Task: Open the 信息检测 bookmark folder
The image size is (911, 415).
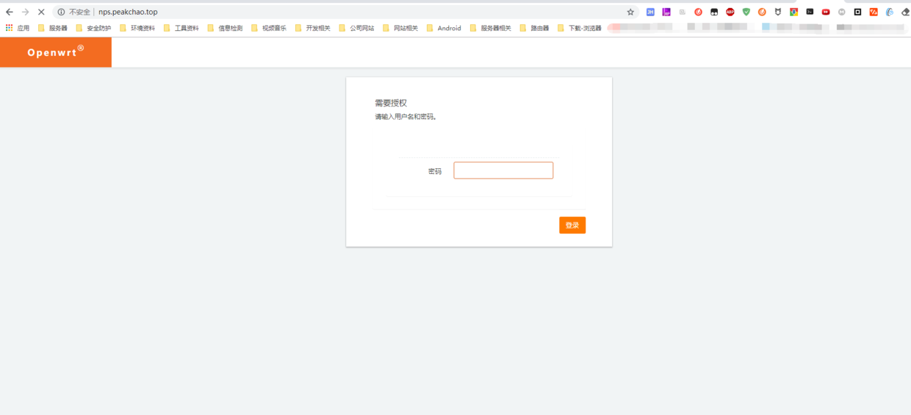Action: 225,28
